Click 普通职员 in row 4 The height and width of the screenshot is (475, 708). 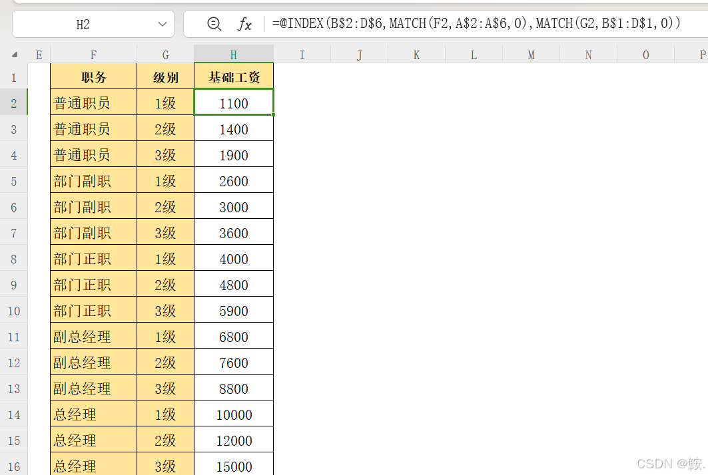point(93,154)
